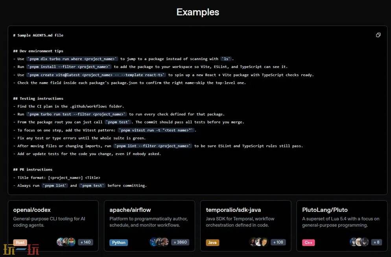
Task: Open the apache/airflow repository card
Action: point(130,210)
